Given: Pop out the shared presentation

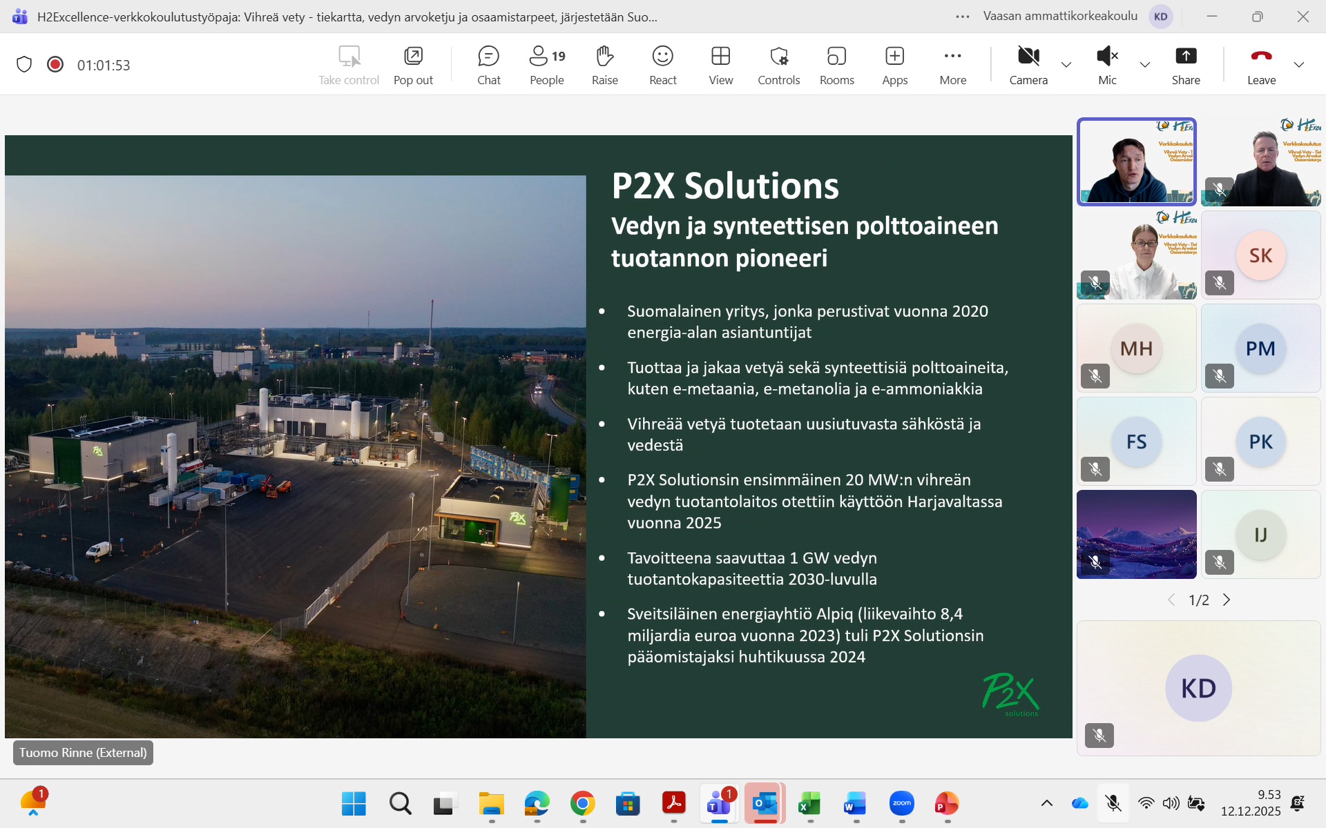Looking at the screenshot, I should [x=413, y=65].
